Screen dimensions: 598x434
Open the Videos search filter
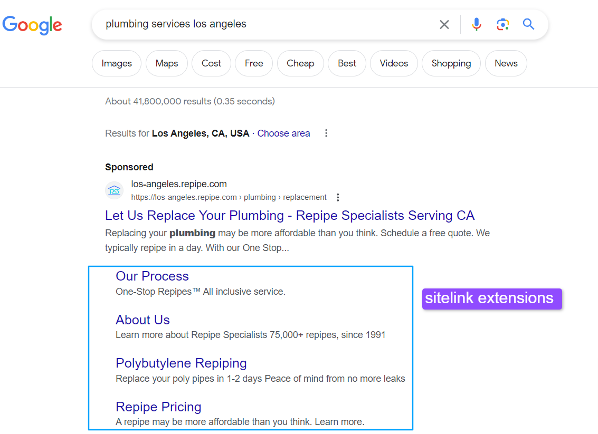click(394, 63)
